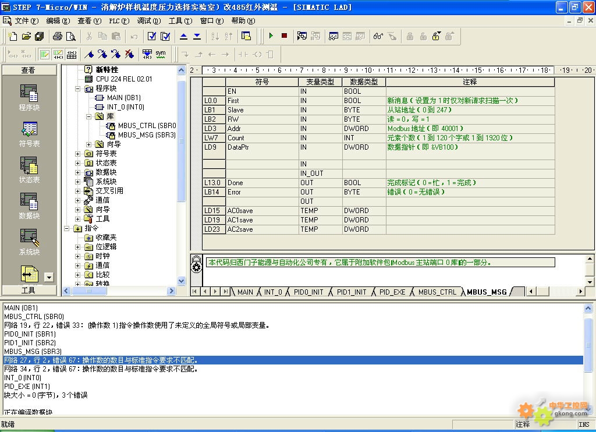Select MAIN (OB1) in the project tree

click(x=124, y=98)
